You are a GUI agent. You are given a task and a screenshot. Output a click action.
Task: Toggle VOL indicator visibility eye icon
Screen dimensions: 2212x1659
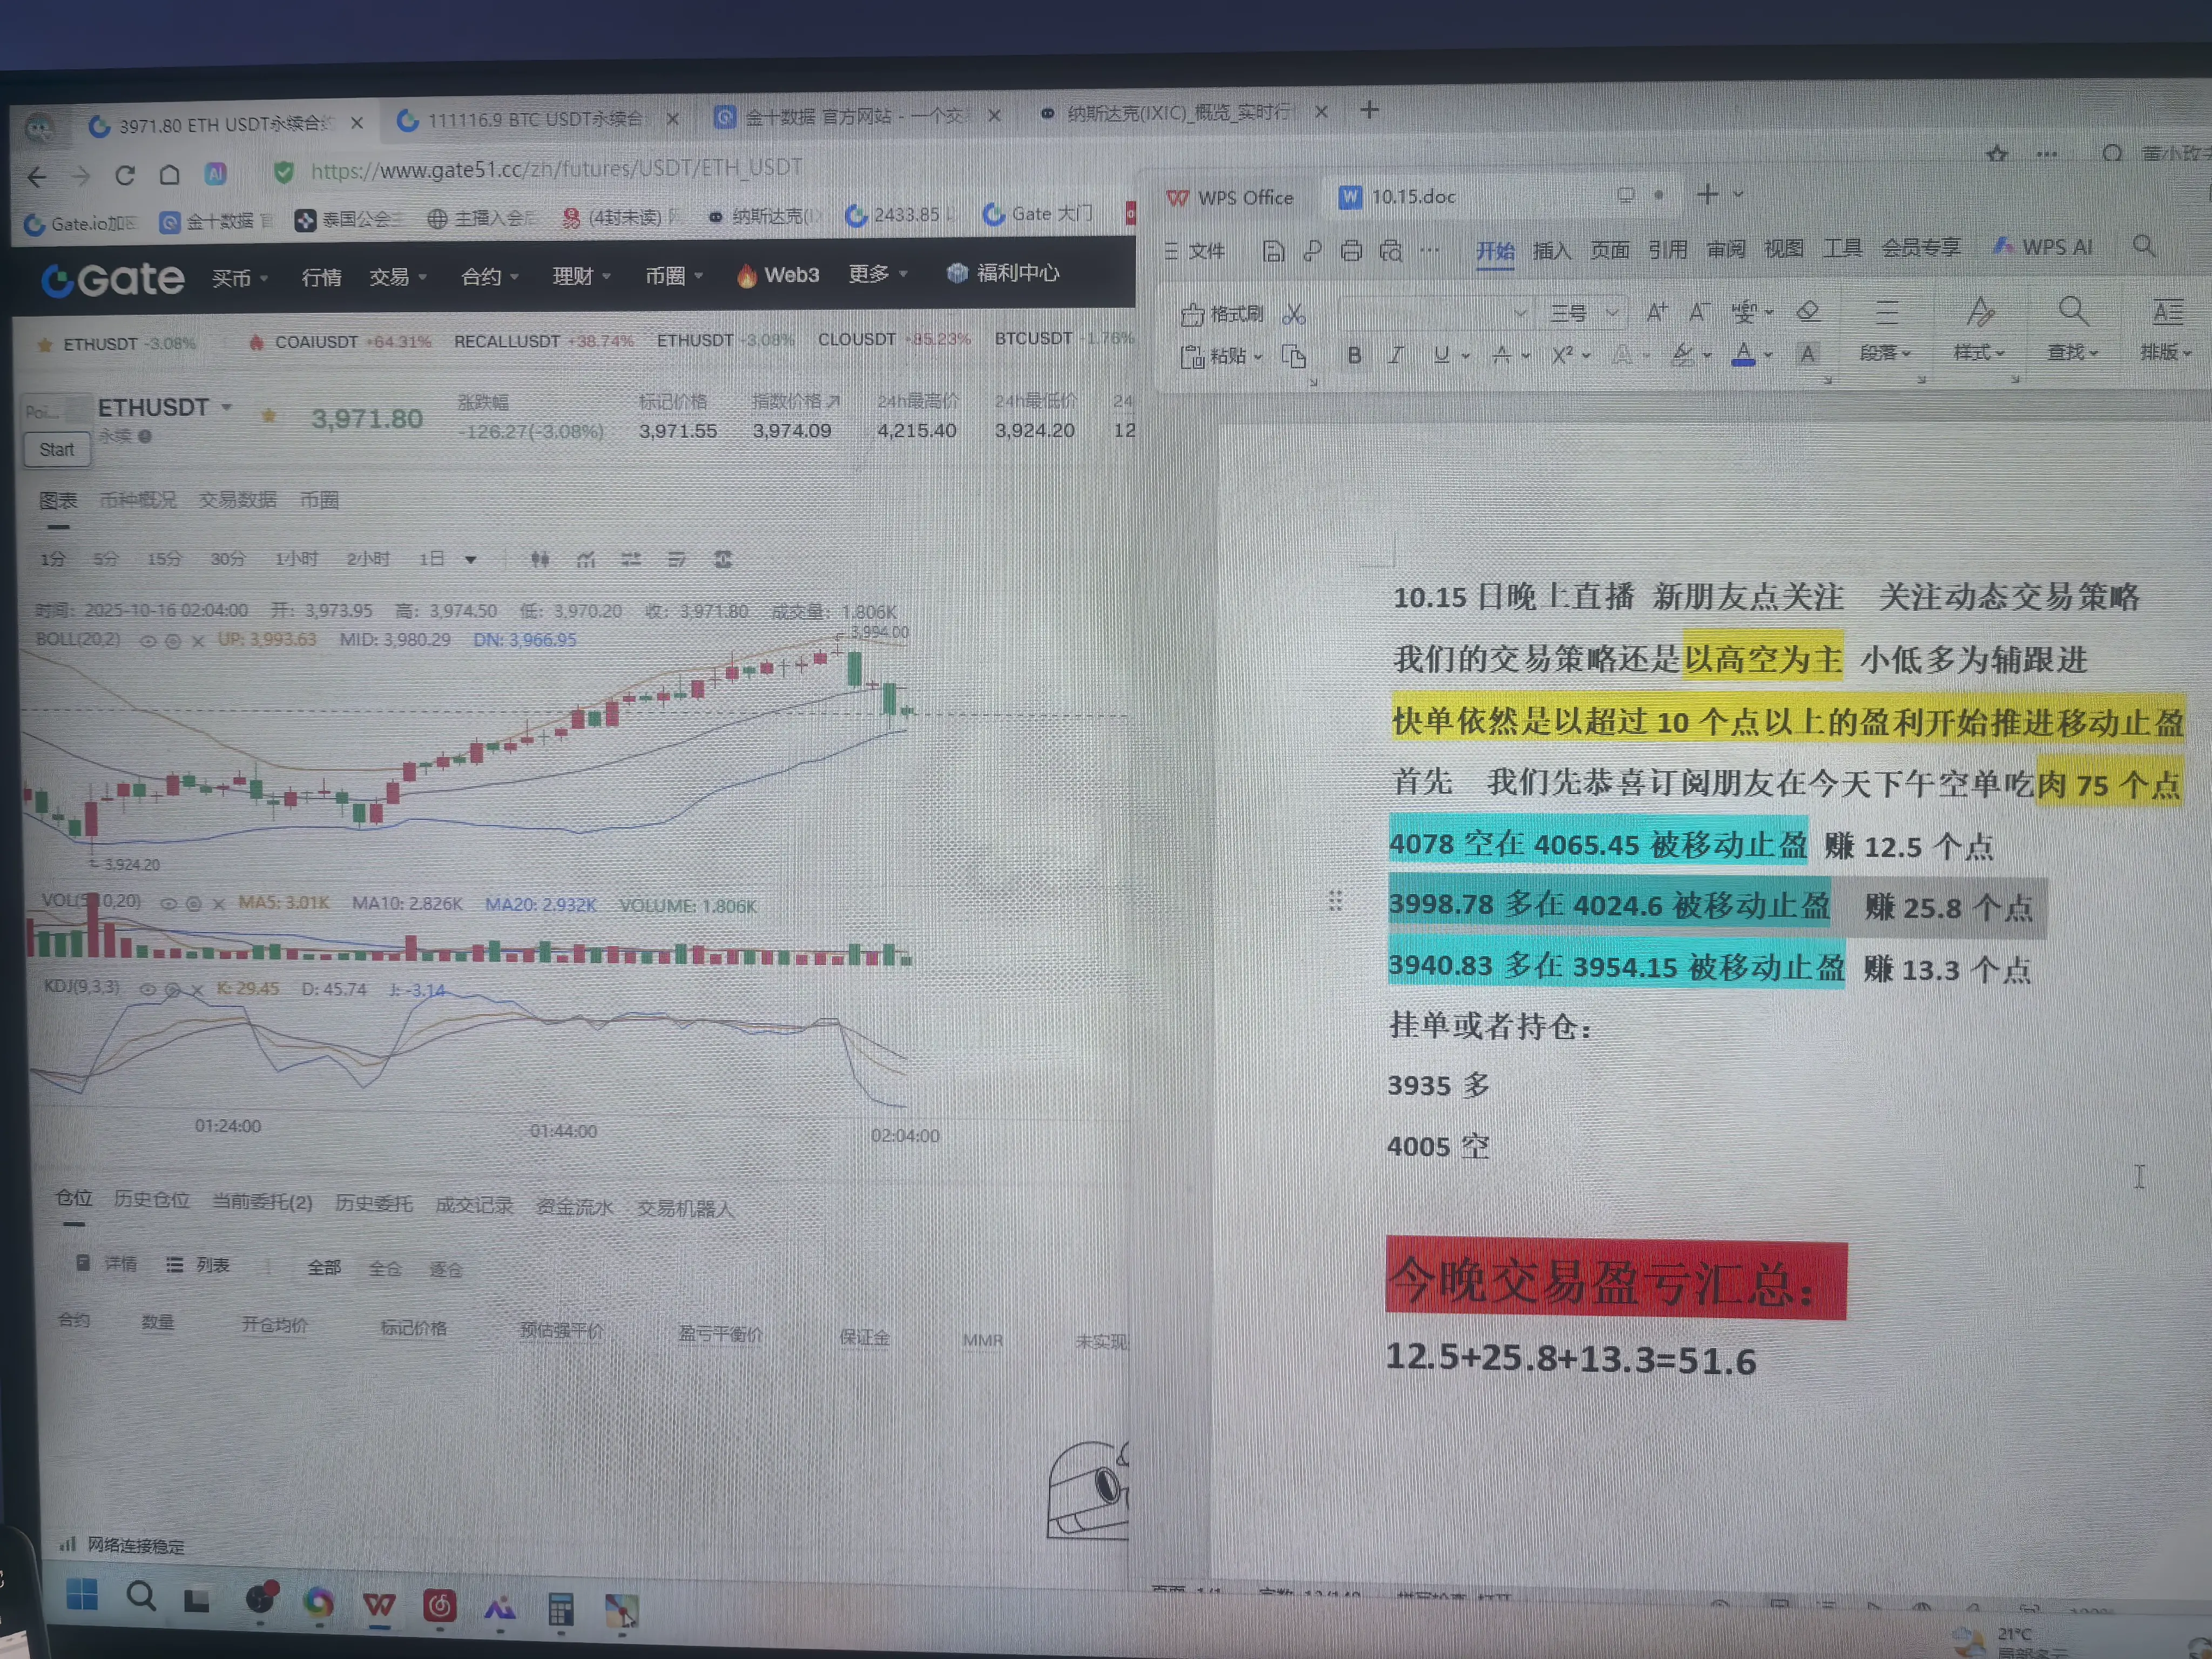point(168,903)
